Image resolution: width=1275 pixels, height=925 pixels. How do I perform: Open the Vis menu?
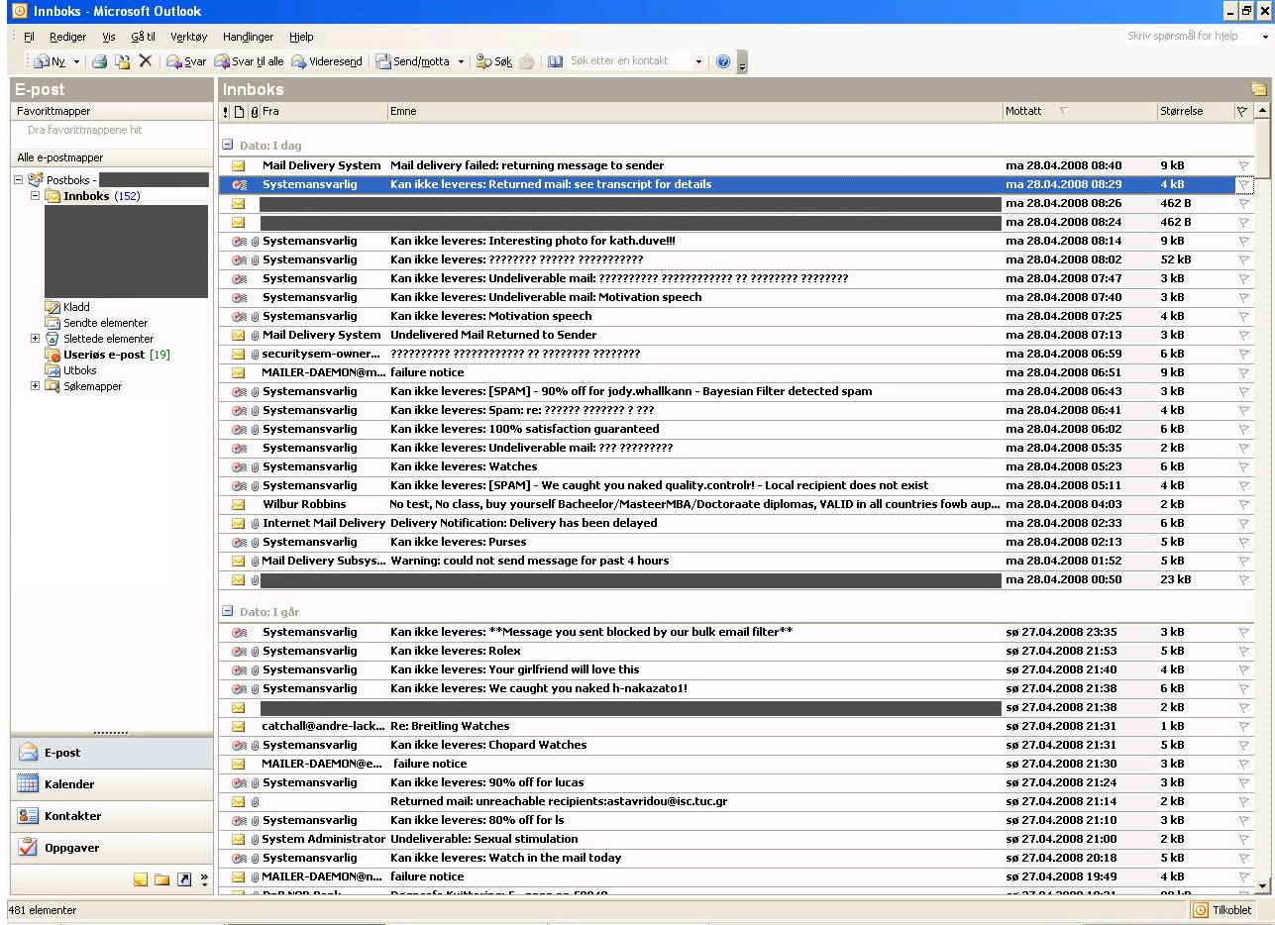[109, 37]
